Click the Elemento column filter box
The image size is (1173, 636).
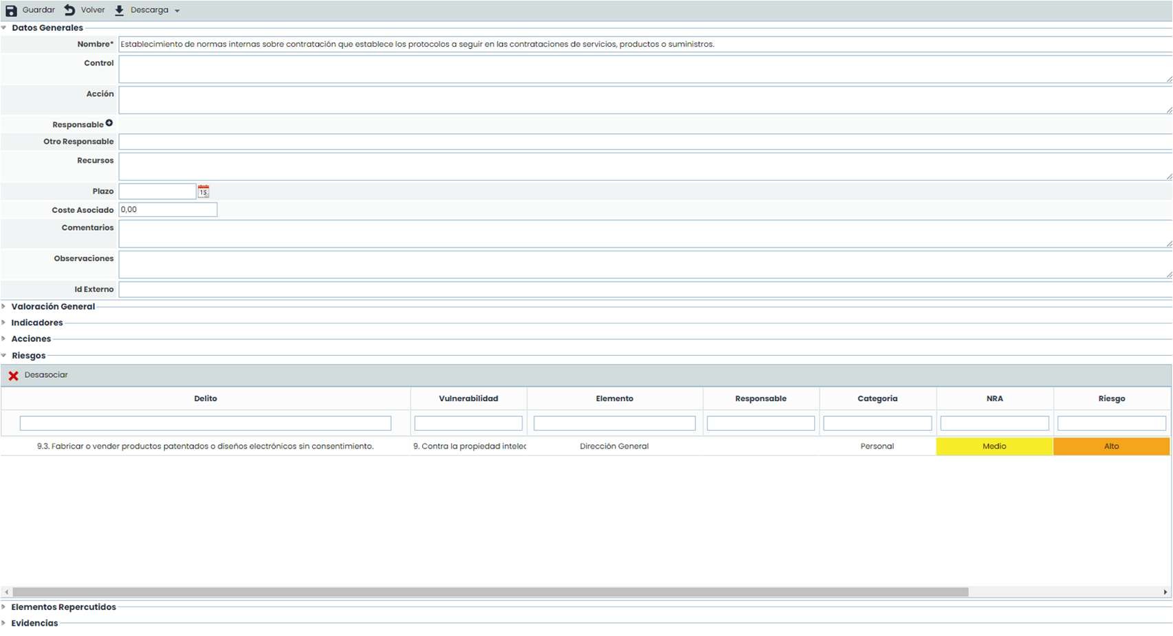pos(614,424)
